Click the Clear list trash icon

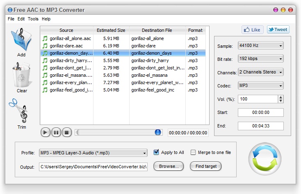point(21,75)
